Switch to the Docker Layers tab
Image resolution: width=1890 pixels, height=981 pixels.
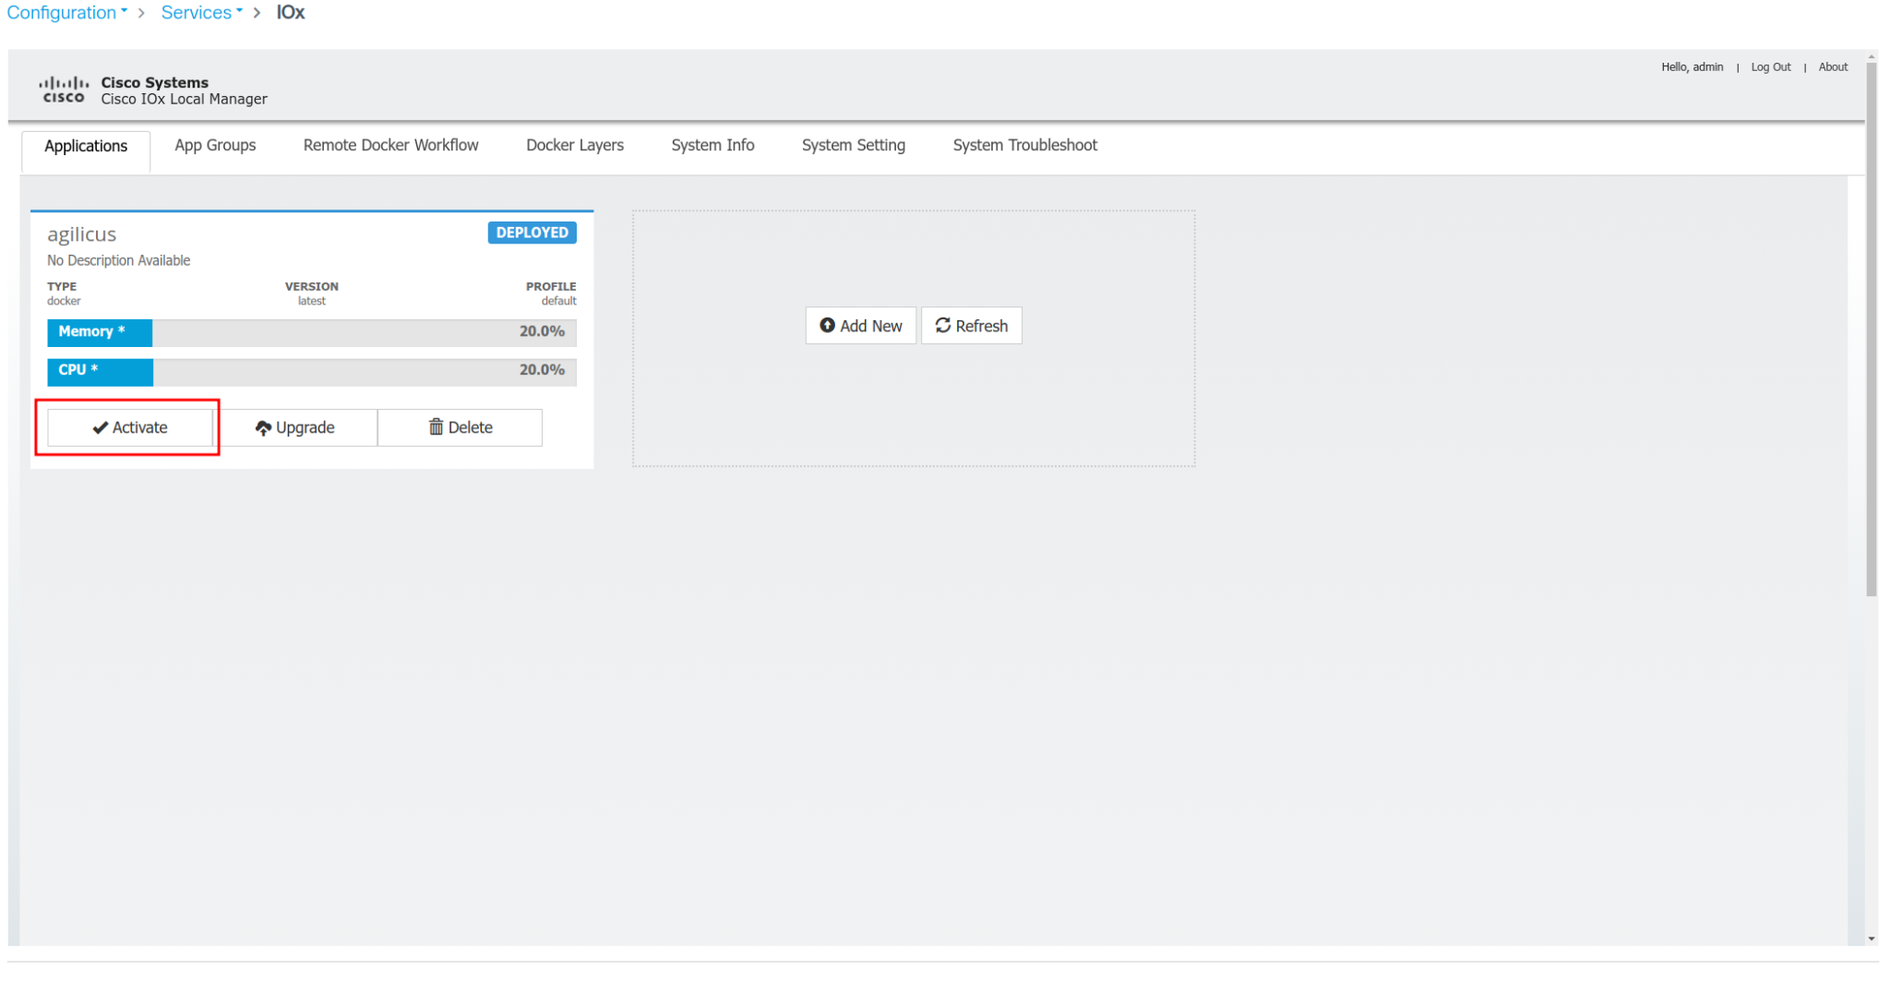(x=574, y=145)
